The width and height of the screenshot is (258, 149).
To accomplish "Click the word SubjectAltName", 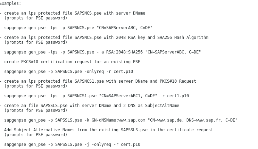I will pyautogui.click(x=162, y=106).
